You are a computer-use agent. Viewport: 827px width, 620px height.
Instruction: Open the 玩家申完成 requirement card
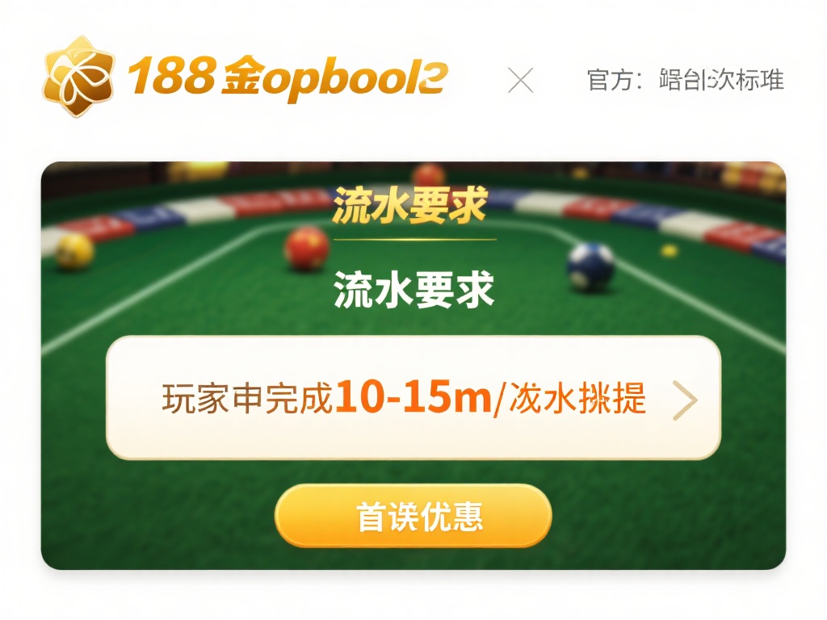413,397
